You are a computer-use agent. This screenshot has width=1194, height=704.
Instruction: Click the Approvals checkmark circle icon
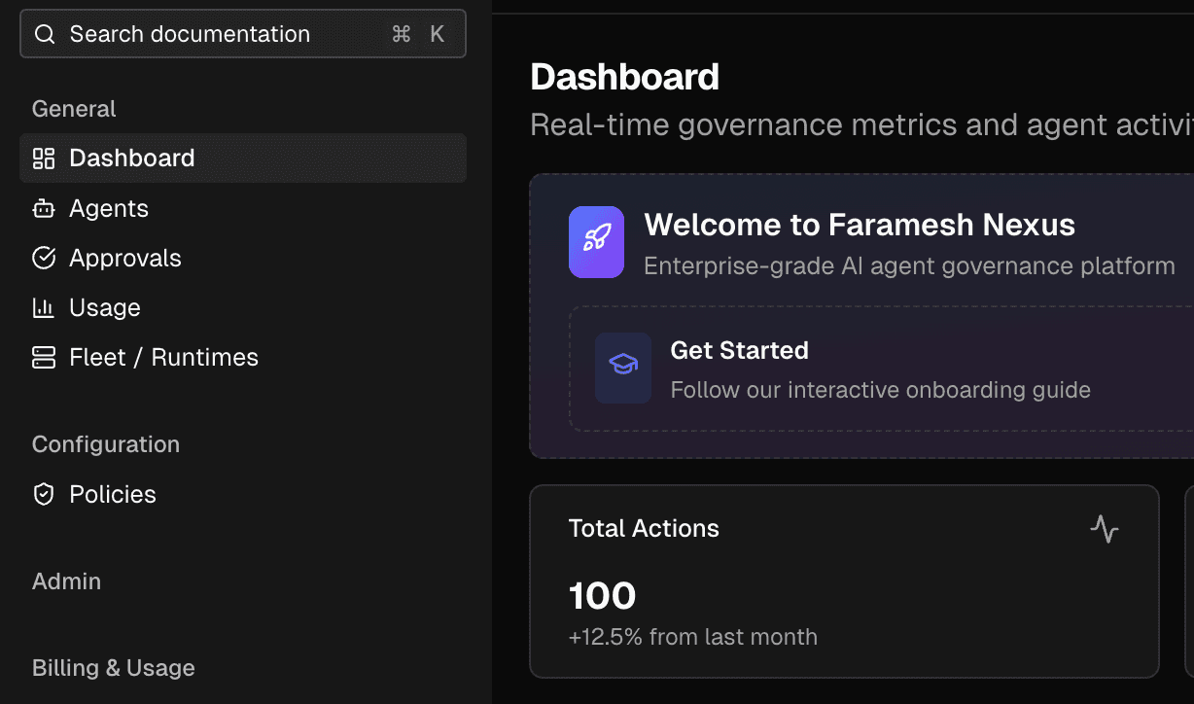point(44,259)
